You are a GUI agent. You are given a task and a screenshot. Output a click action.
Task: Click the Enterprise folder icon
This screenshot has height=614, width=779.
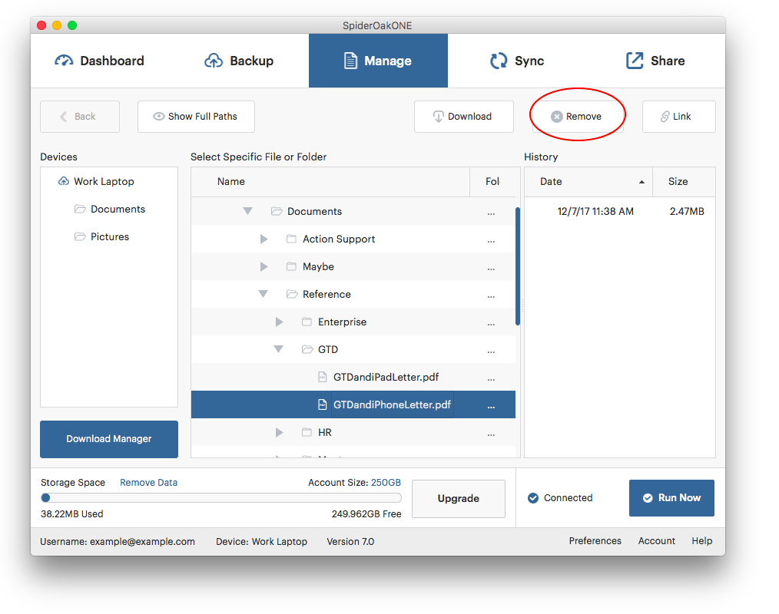[307, 322]
